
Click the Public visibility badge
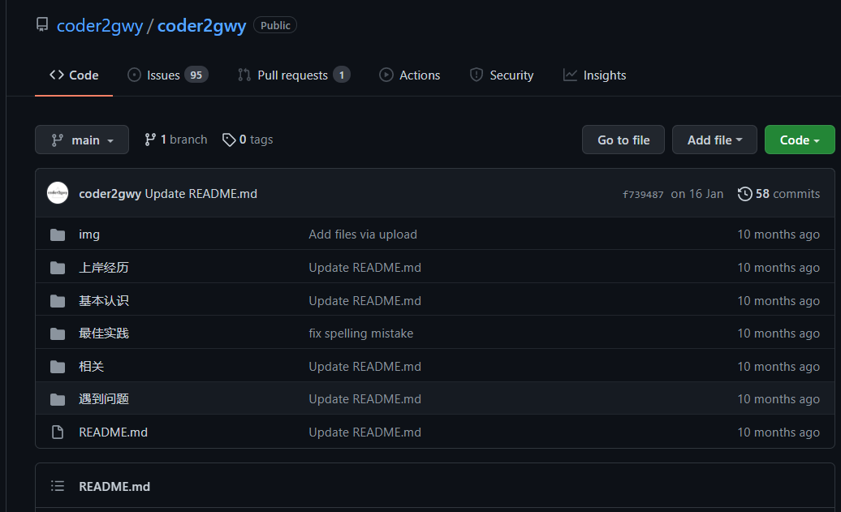point(275,25)
